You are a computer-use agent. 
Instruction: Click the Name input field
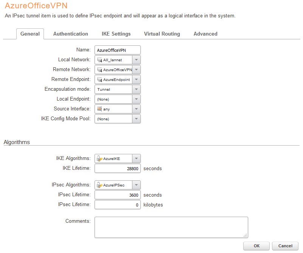tap(118, 50)
